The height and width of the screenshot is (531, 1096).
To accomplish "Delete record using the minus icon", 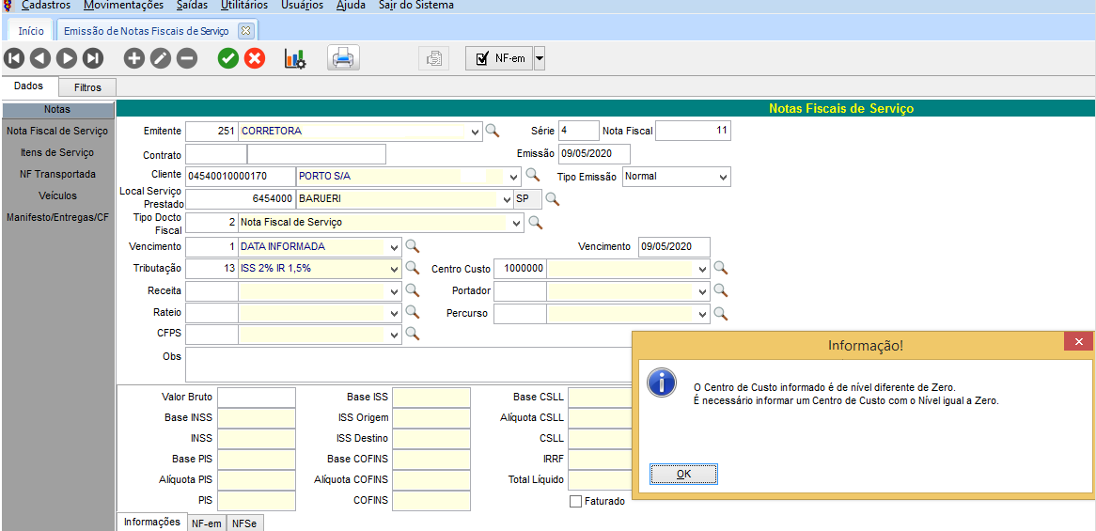I will [187, 58].
